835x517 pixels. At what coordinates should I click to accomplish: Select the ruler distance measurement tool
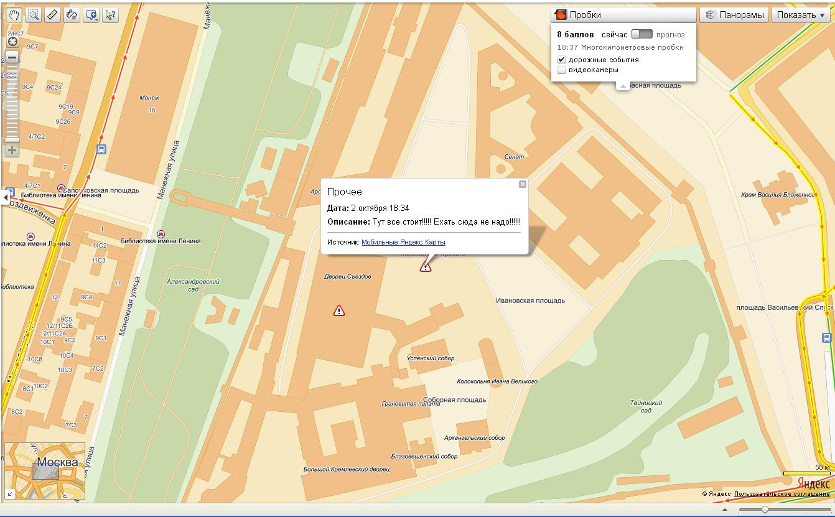tap(52, 15)
